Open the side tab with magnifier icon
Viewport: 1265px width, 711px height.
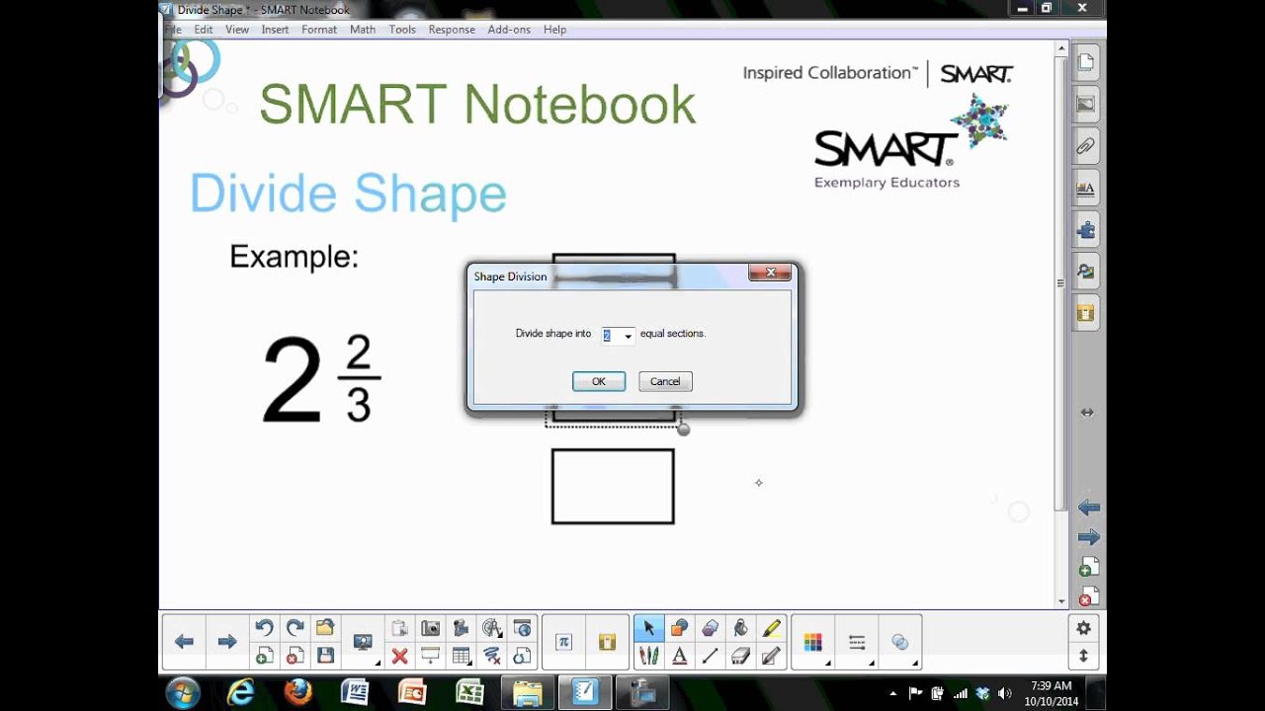pos(1086,272)
